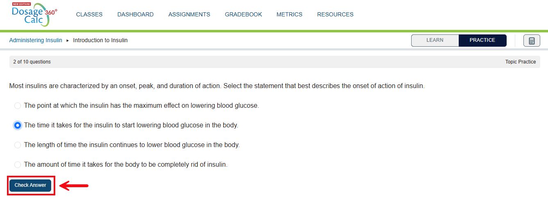Image resolution: width=548 pixels, height=204 pixels.
Task: Open the Classes menu
Action: point(89,14)
